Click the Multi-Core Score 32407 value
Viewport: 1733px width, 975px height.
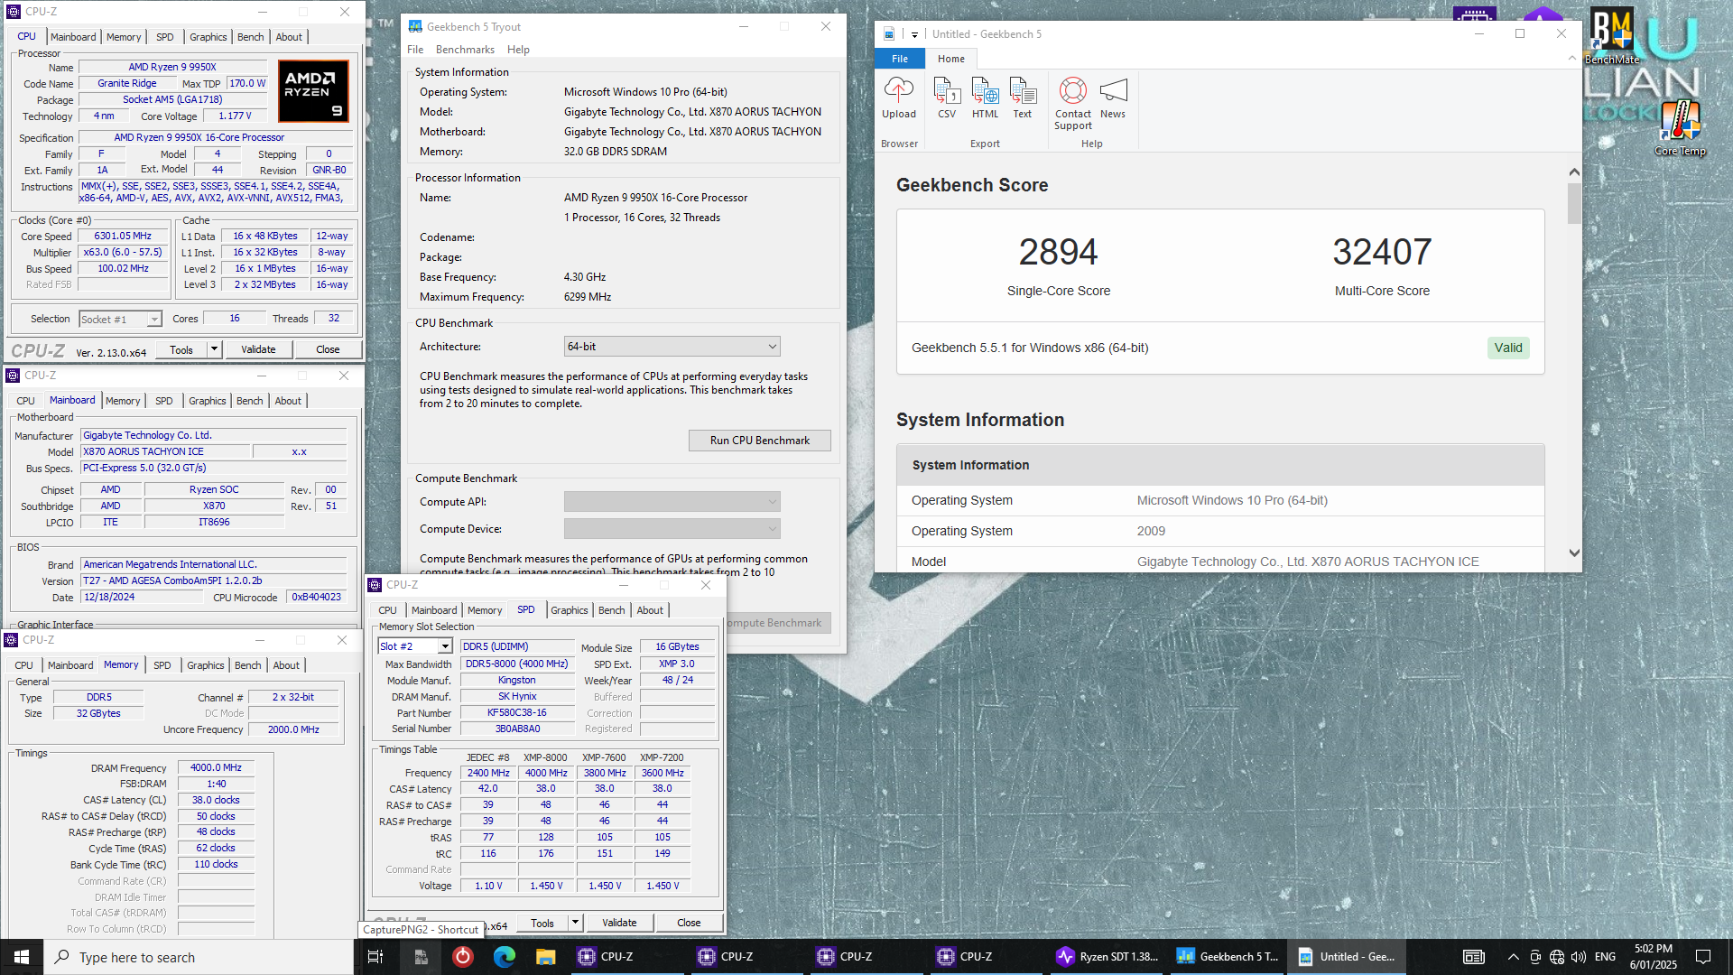click(1382, 252)
